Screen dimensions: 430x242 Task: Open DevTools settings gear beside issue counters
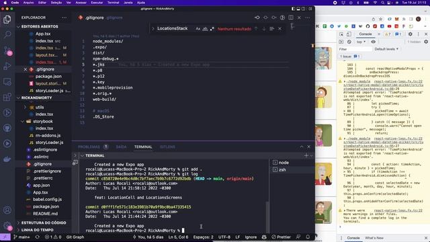coord(411,34)
